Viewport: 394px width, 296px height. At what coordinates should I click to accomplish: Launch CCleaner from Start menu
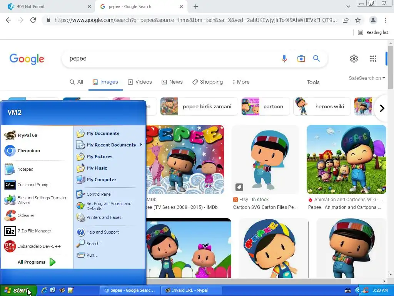pyautogui.click(x=36, y=215)
